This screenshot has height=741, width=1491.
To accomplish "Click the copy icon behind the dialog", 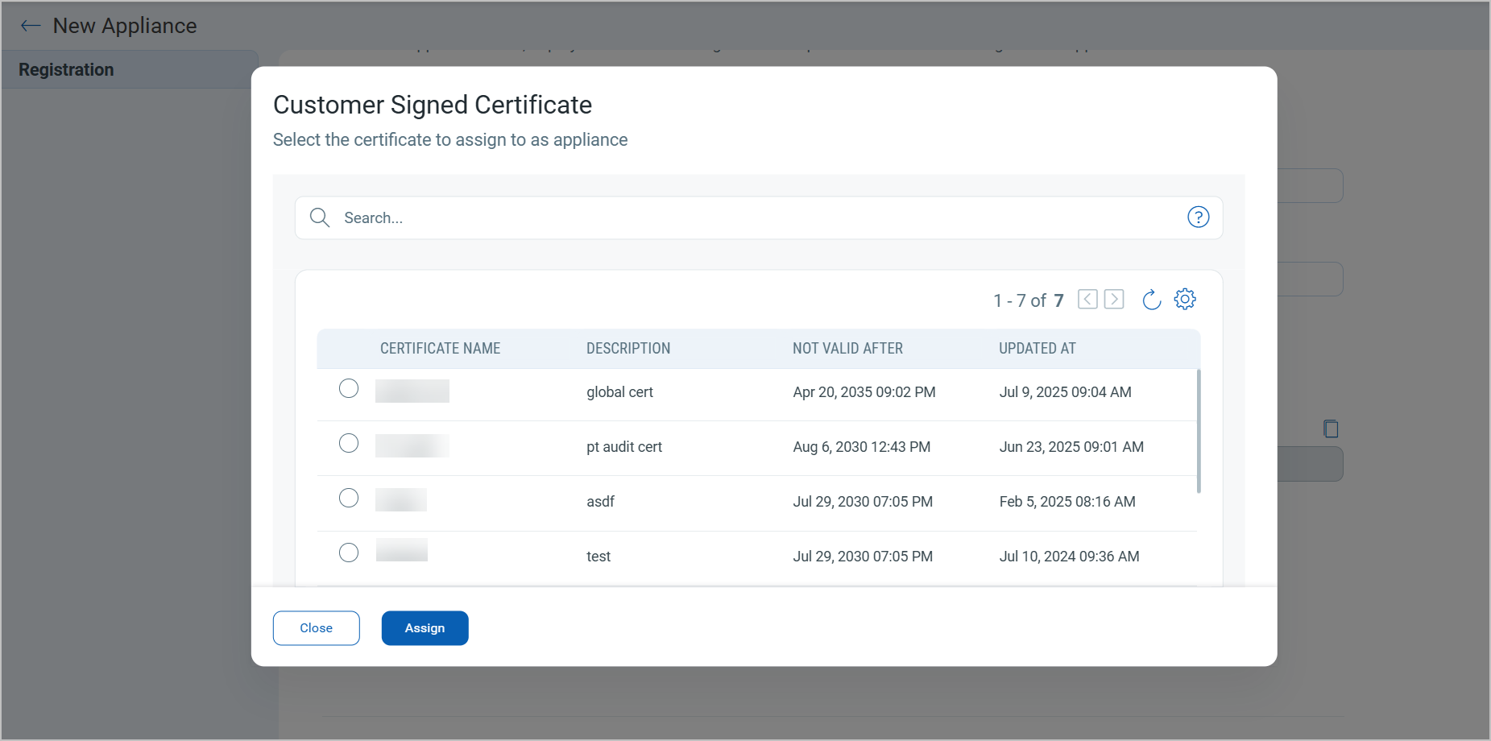I will pyautogui.click(x=1331, y=428).
